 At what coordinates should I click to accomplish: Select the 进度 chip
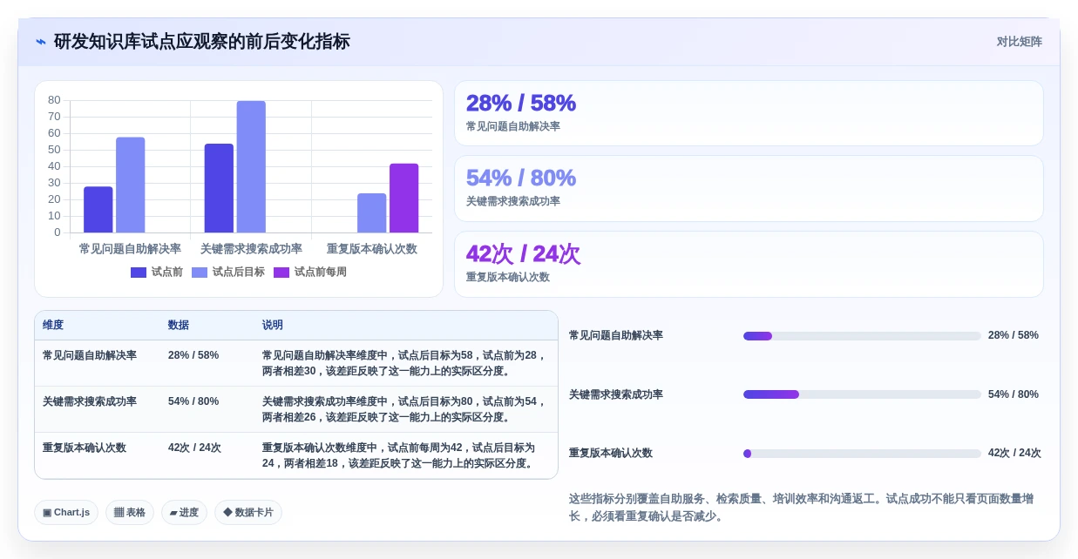184,513
